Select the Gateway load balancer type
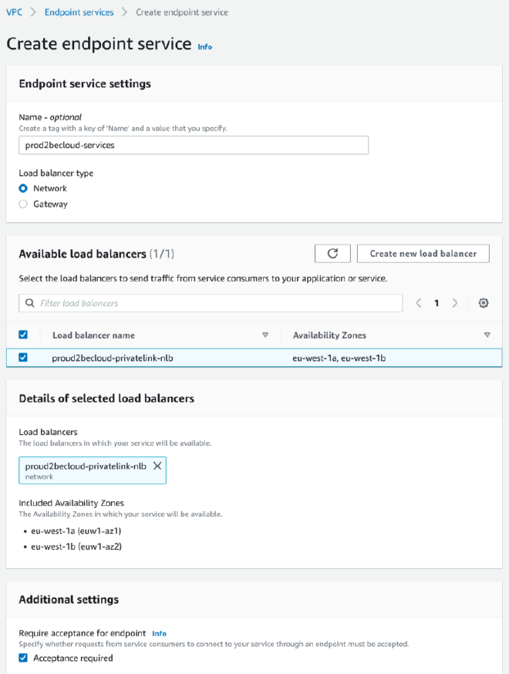 [x=24, y=204]
